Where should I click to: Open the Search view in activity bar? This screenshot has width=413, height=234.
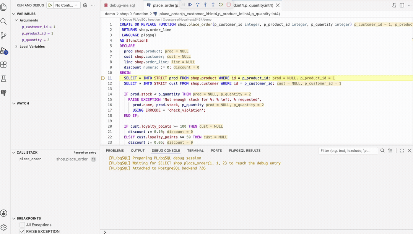click(x=4, y=21)
